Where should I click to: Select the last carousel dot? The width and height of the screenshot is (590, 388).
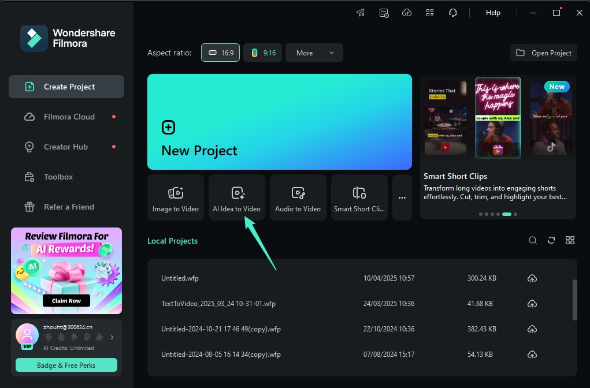515,214
